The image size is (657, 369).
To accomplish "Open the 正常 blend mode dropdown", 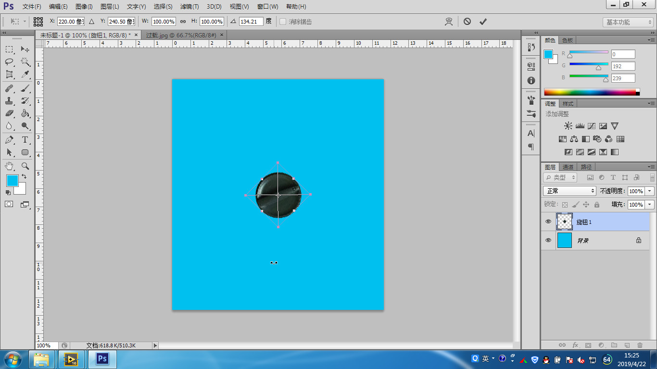I will tap(569, 191).
